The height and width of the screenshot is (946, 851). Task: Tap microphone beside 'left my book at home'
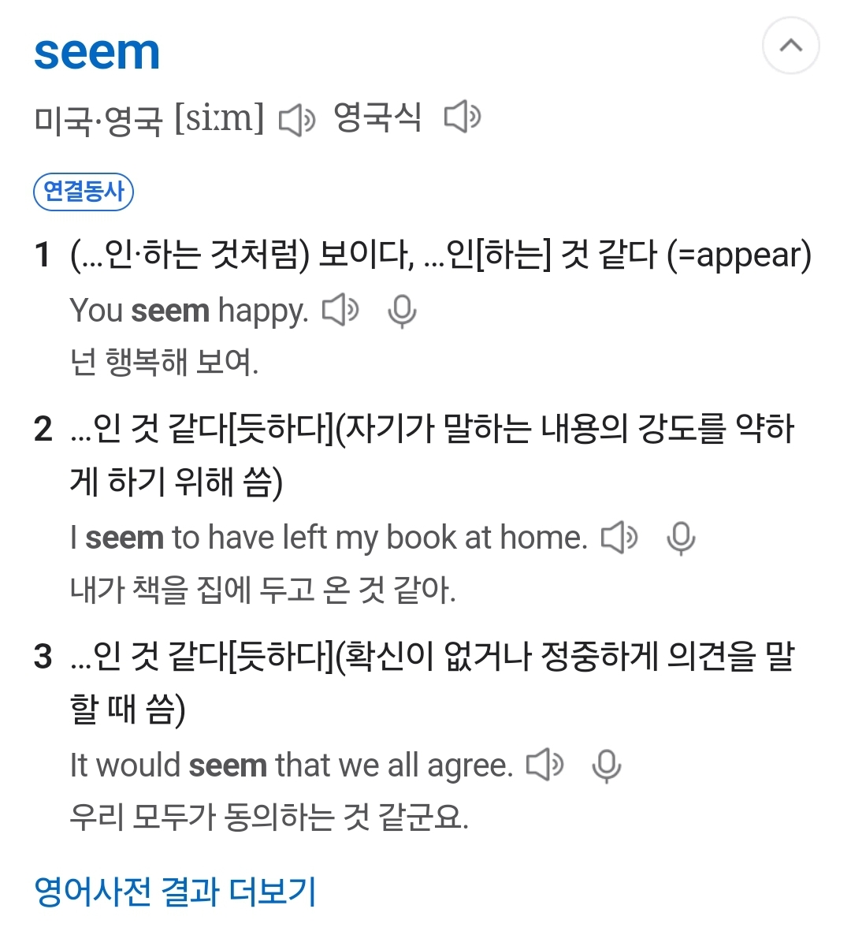(x=681, y=539)
